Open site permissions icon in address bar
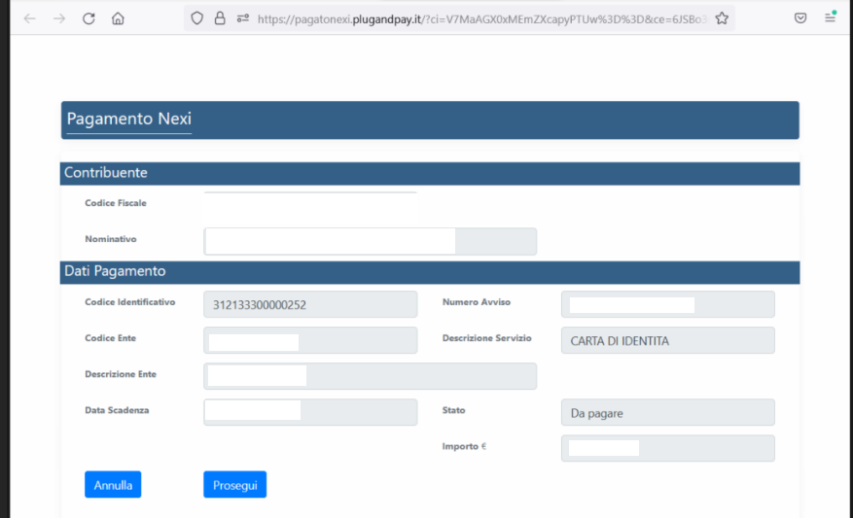The height and width of the screenshot is (518, 853). coord(242,18)
